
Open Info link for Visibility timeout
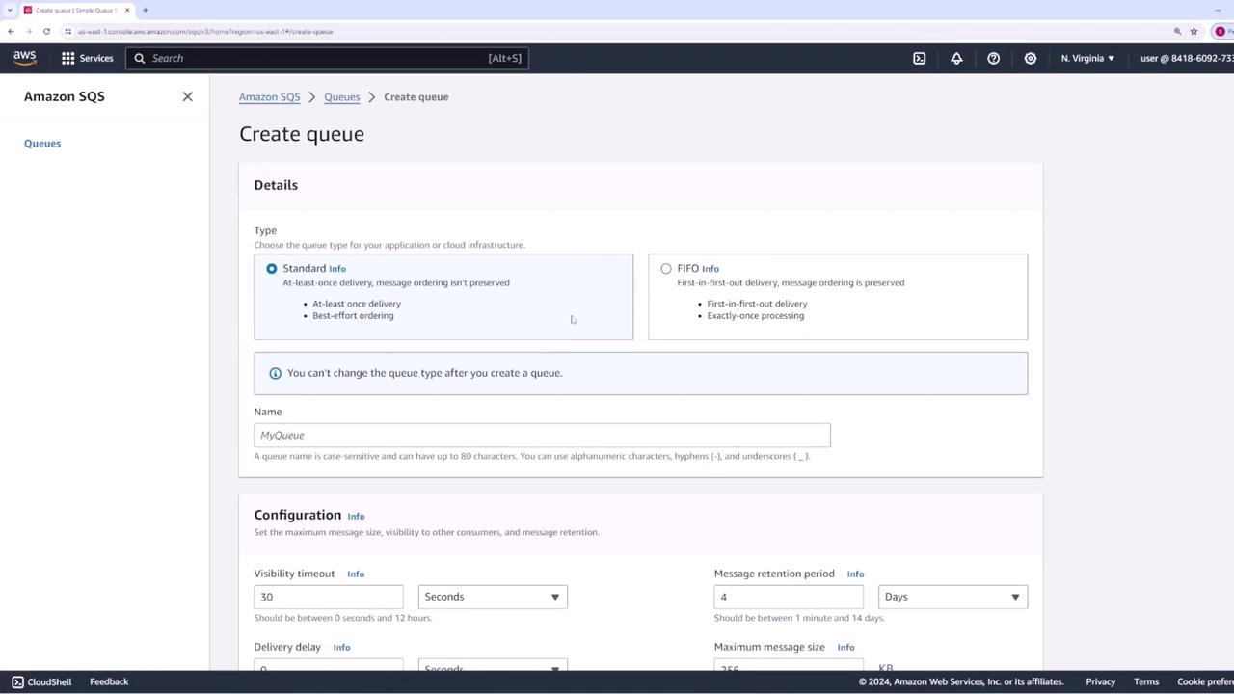point(356,574)
